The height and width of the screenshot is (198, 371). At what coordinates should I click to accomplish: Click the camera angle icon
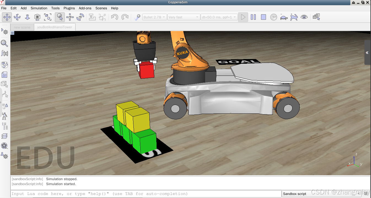click(37, 17)
